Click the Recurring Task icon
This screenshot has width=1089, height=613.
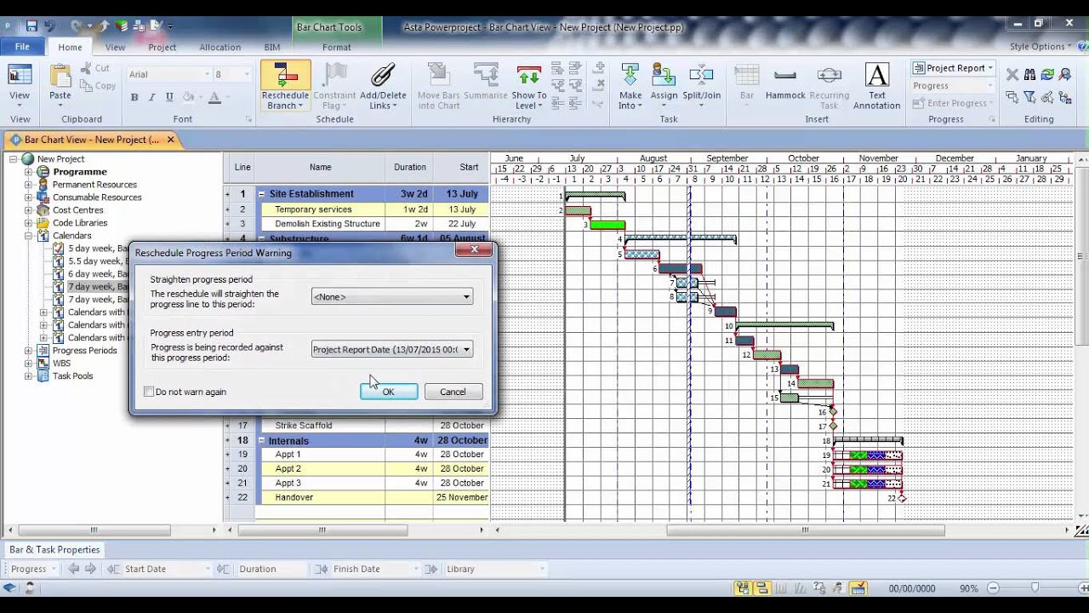[829, 75]
